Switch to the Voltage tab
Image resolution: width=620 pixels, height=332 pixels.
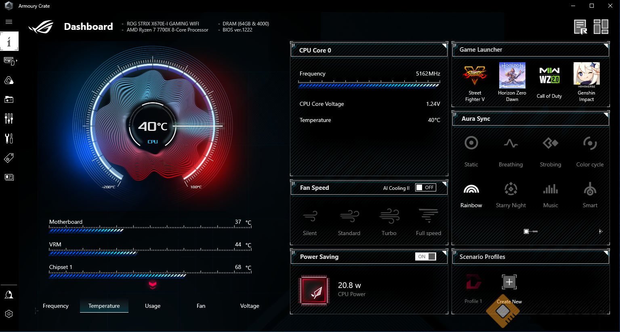click(250, 306)
